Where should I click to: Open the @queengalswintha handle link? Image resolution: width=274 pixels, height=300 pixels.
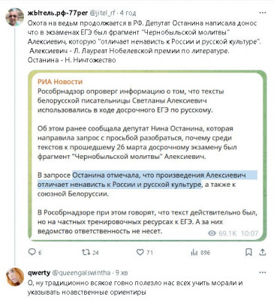[x=81, y=273]
